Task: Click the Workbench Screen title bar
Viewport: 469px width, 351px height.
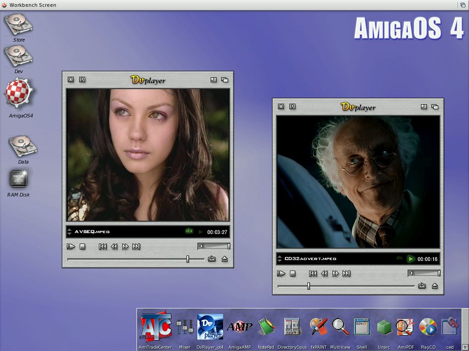Action: pyautogui.click(x=234, y=5)
